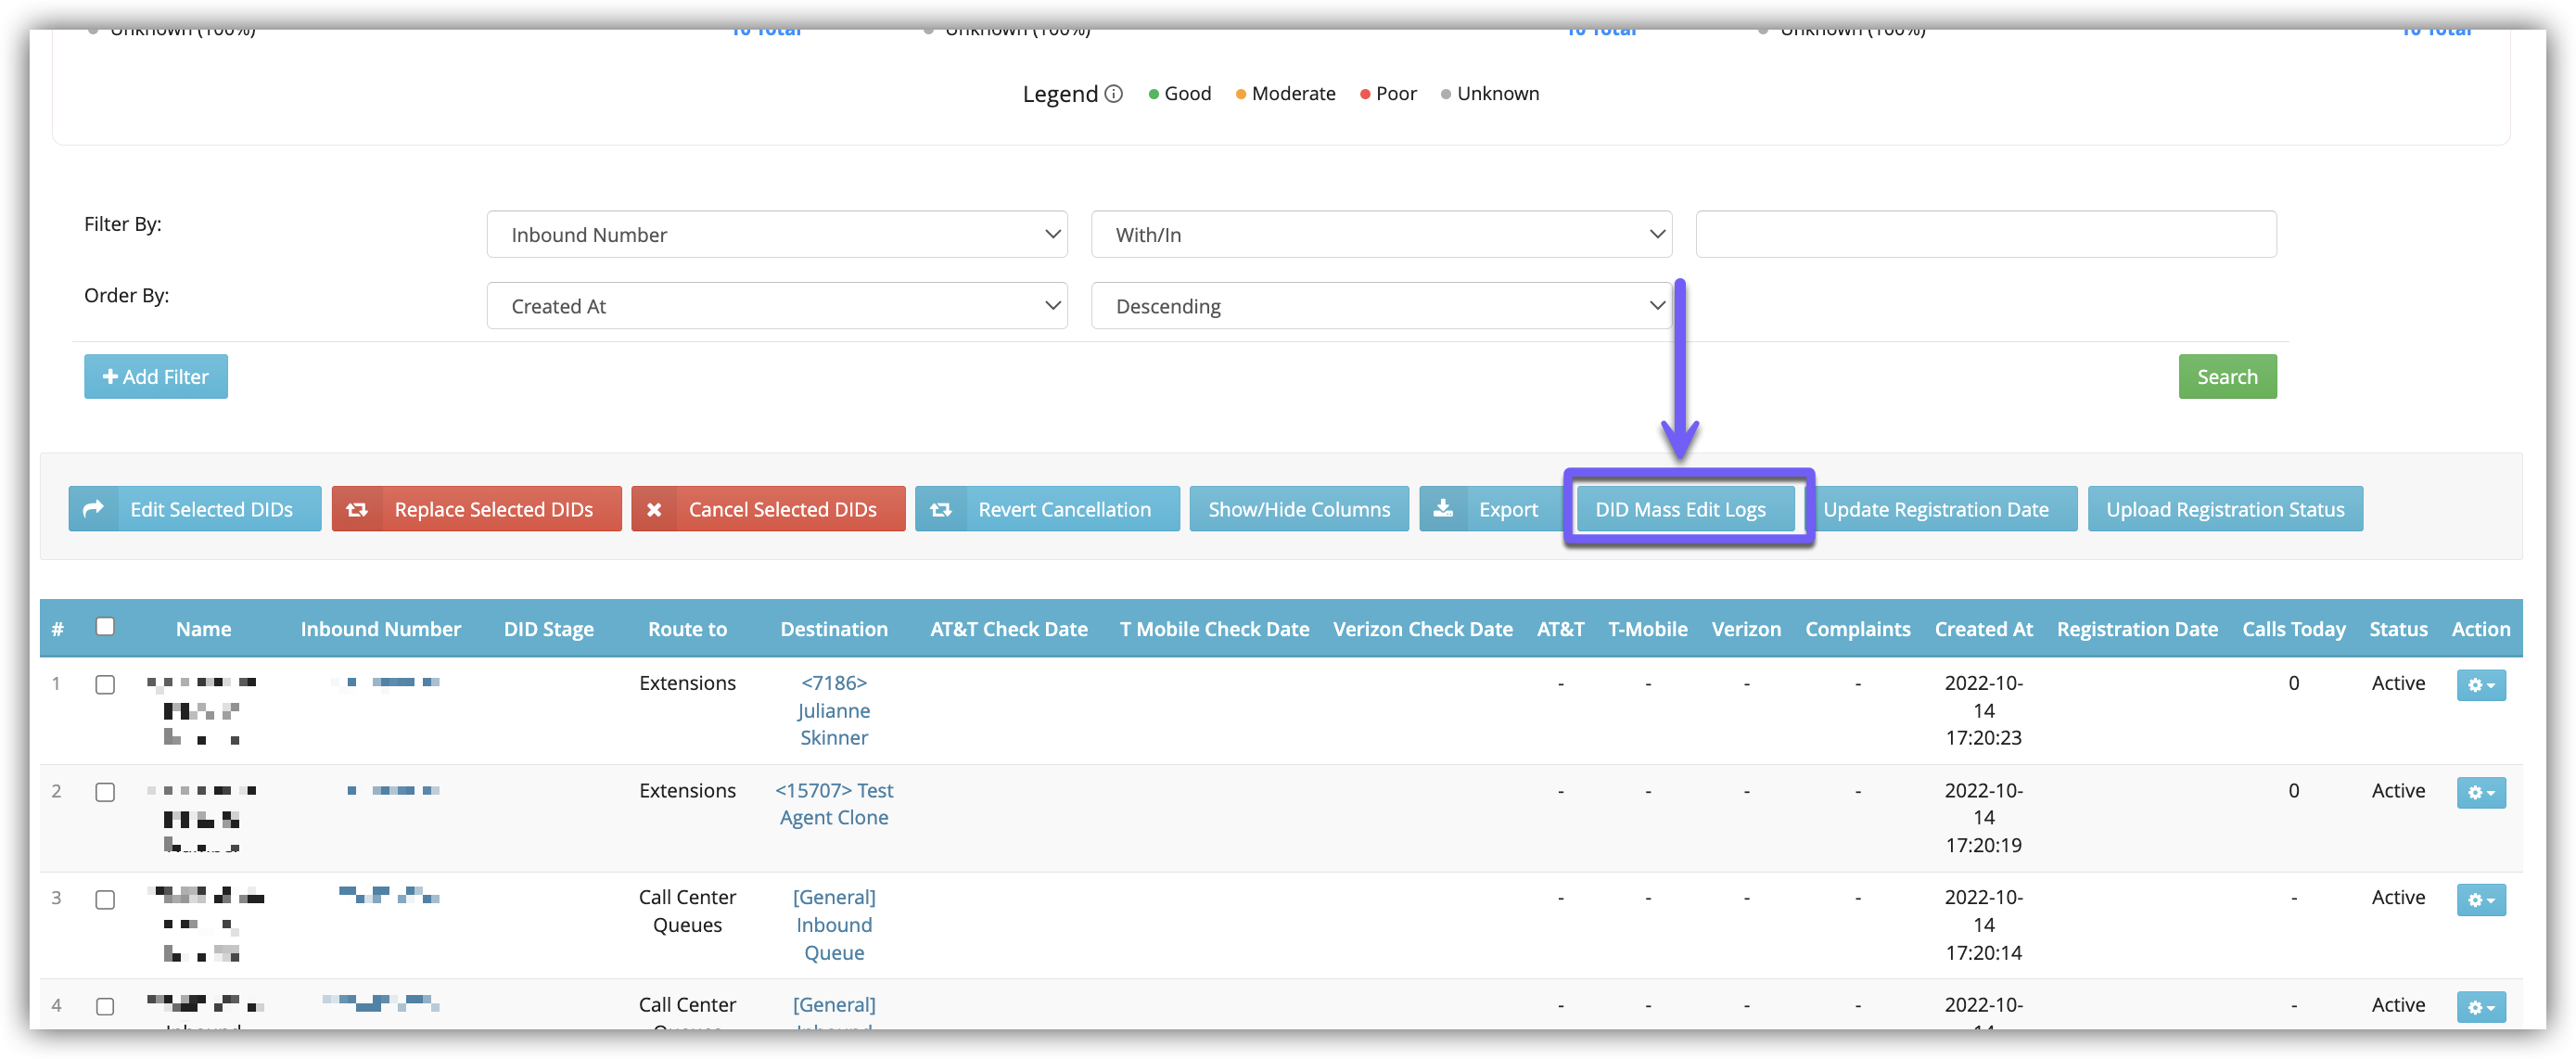Check the checkbox for row 2
The image size is (2576, 1059).
point(105,792)
